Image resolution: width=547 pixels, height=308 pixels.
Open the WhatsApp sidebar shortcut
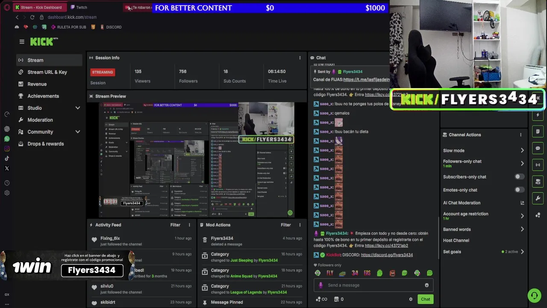point(7,139)
